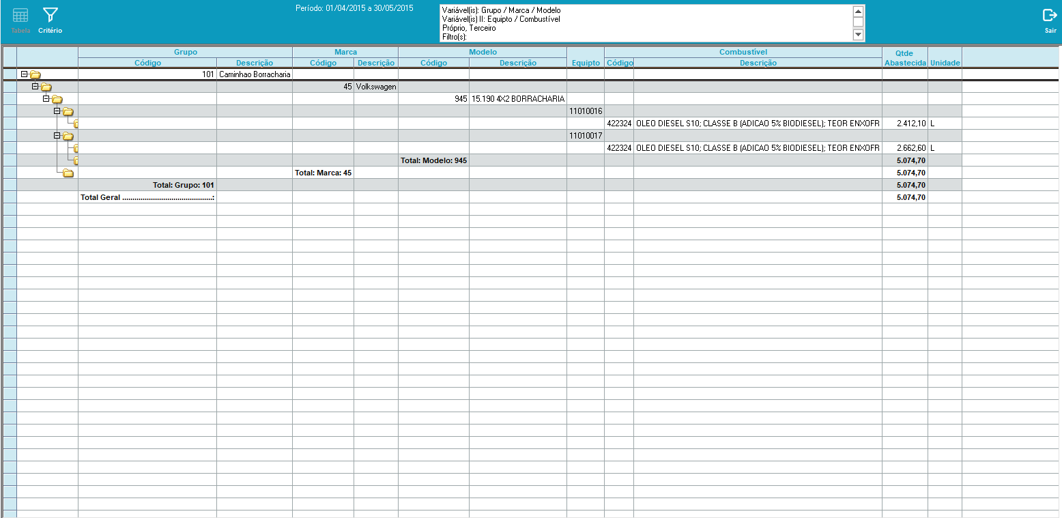The image size is (1062, 518).
Task: Click the up arrow of the variables box scrollbar
Action: [859, 11]
